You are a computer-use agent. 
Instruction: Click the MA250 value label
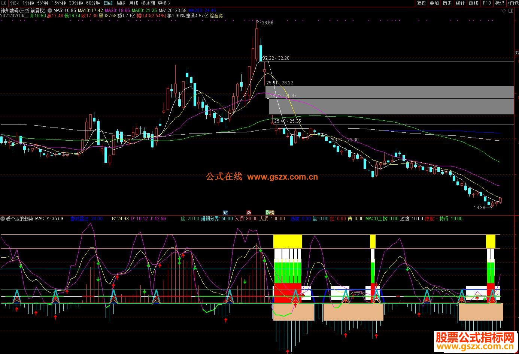[x=202, y=10]
